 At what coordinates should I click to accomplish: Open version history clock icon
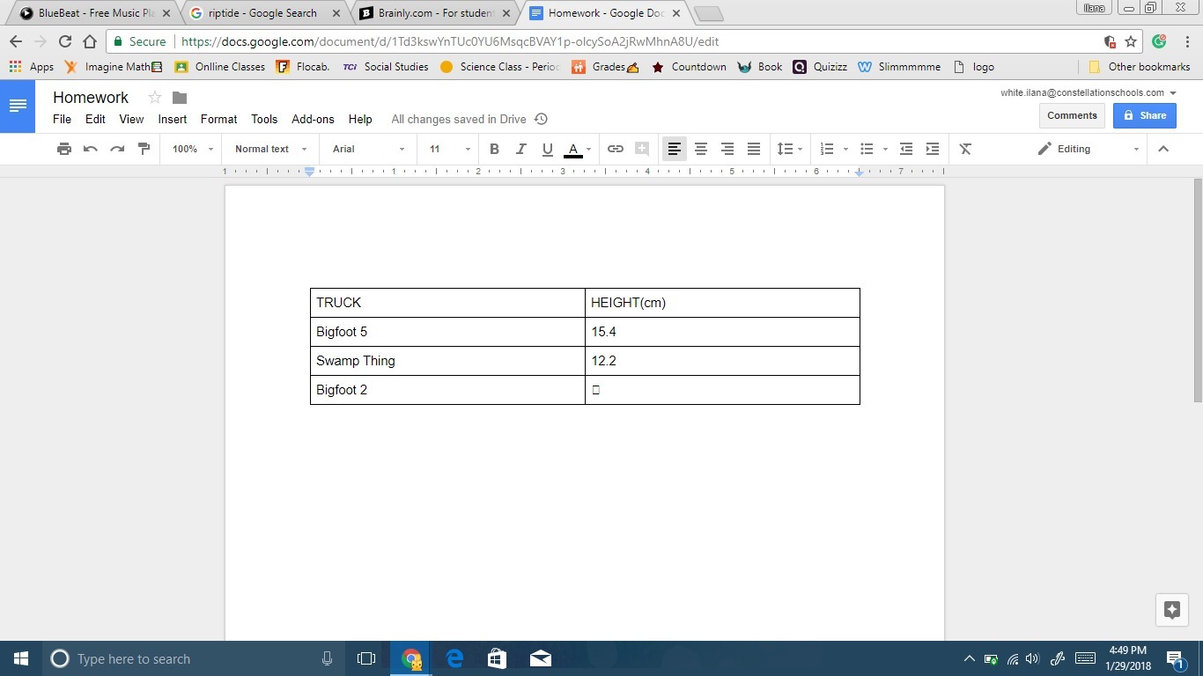(542, 119)
